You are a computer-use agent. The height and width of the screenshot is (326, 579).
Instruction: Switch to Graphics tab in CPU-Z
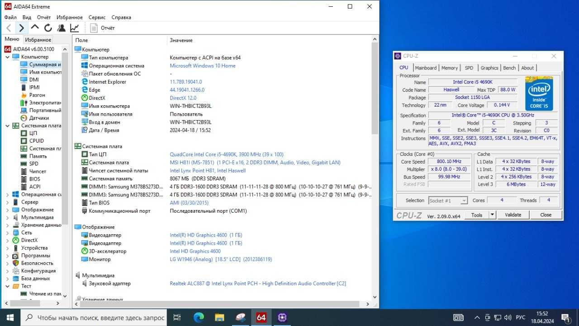tap(489, 68)
